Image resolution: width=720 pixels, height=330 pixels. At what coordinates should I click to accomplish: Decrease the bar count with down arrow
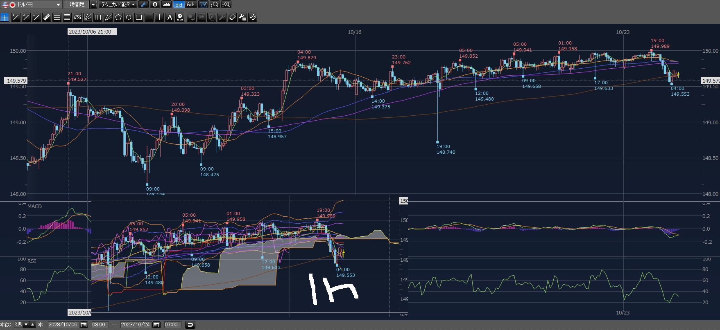tap(26, 325)
